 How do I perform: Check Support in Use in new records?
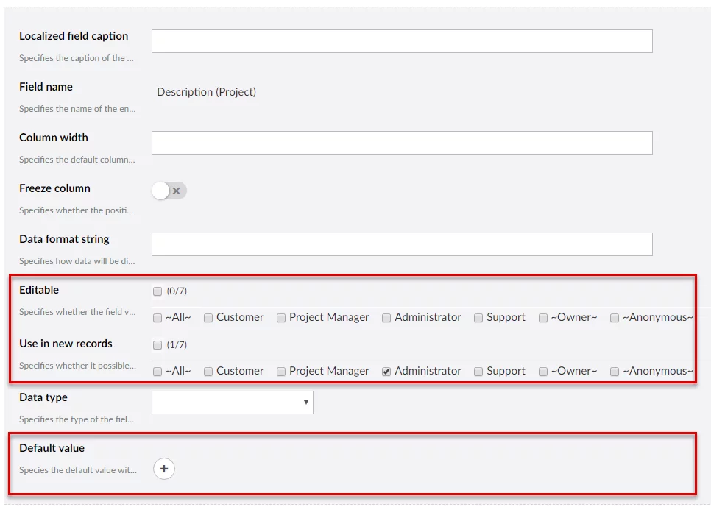(478, 372)
